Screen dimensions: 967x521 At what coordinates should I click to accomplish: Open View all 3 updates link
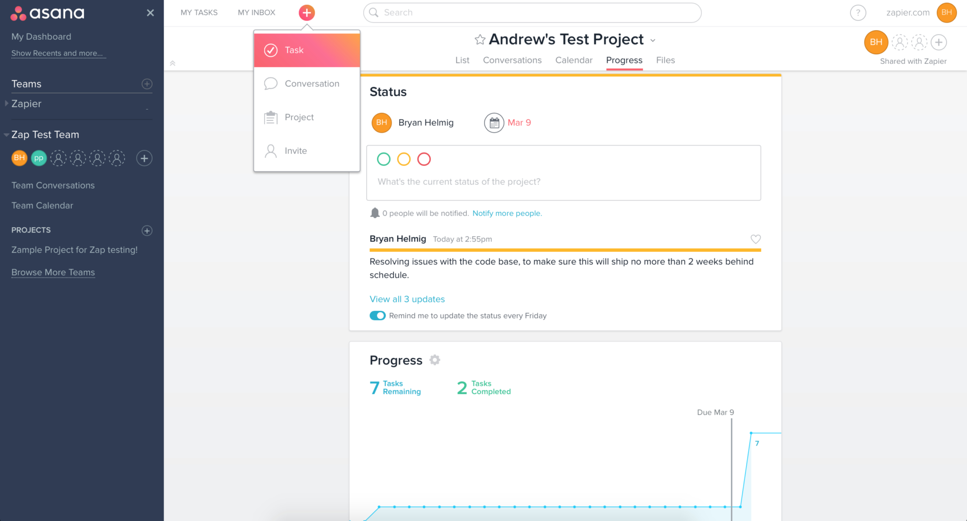pyautogui.click(x=407, y=299)
